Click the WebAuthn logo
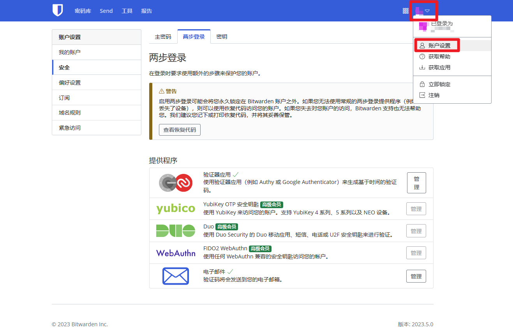This screenshot has width=513, height=336. tap(176, 253)
